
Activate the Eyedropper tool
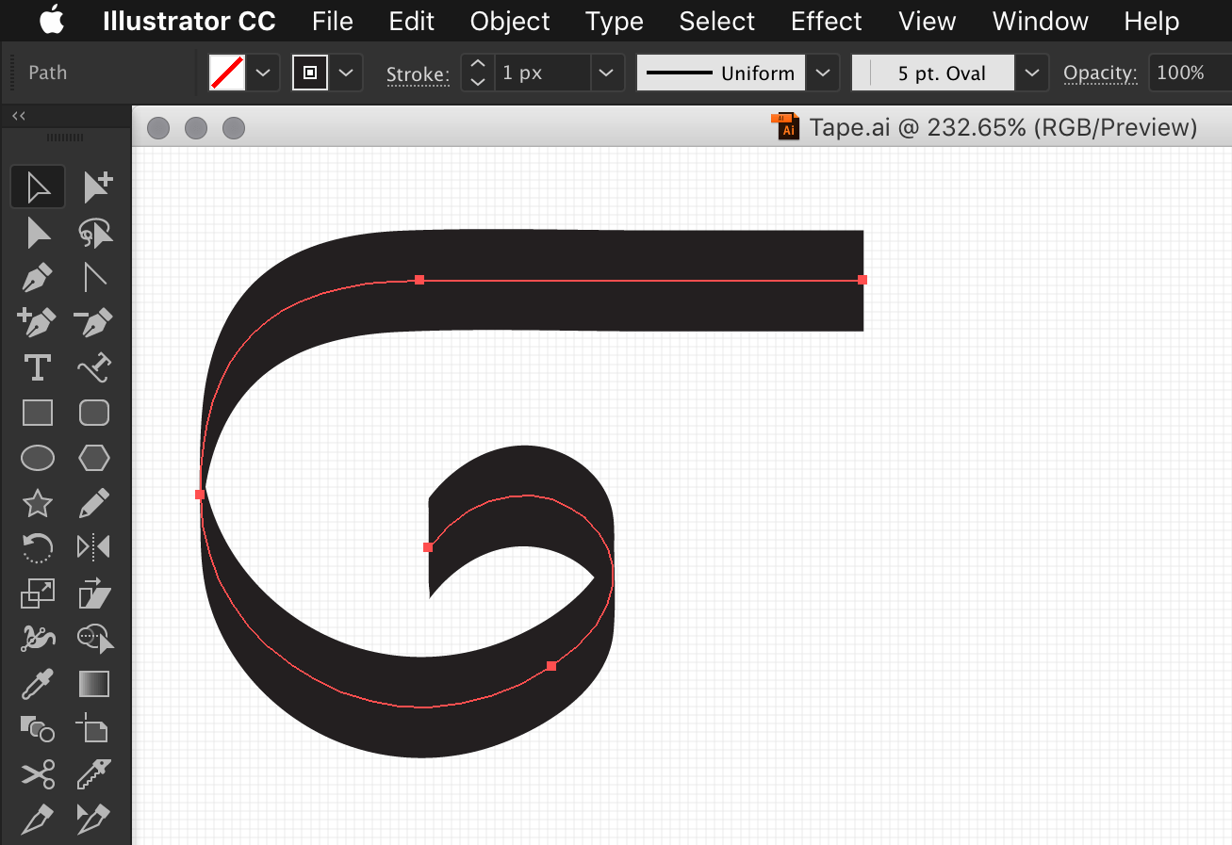click(x=37, y=684)
